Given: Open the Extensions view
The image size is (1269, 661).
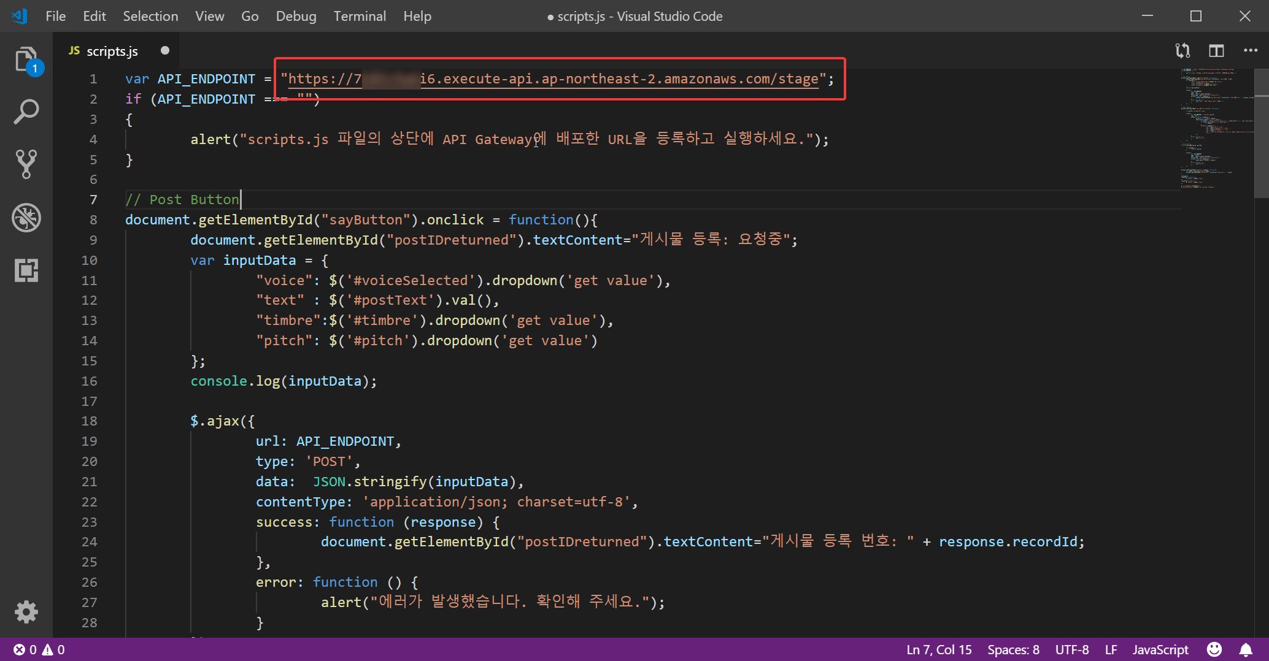Looking at the screenshot, I should point(26,270).
